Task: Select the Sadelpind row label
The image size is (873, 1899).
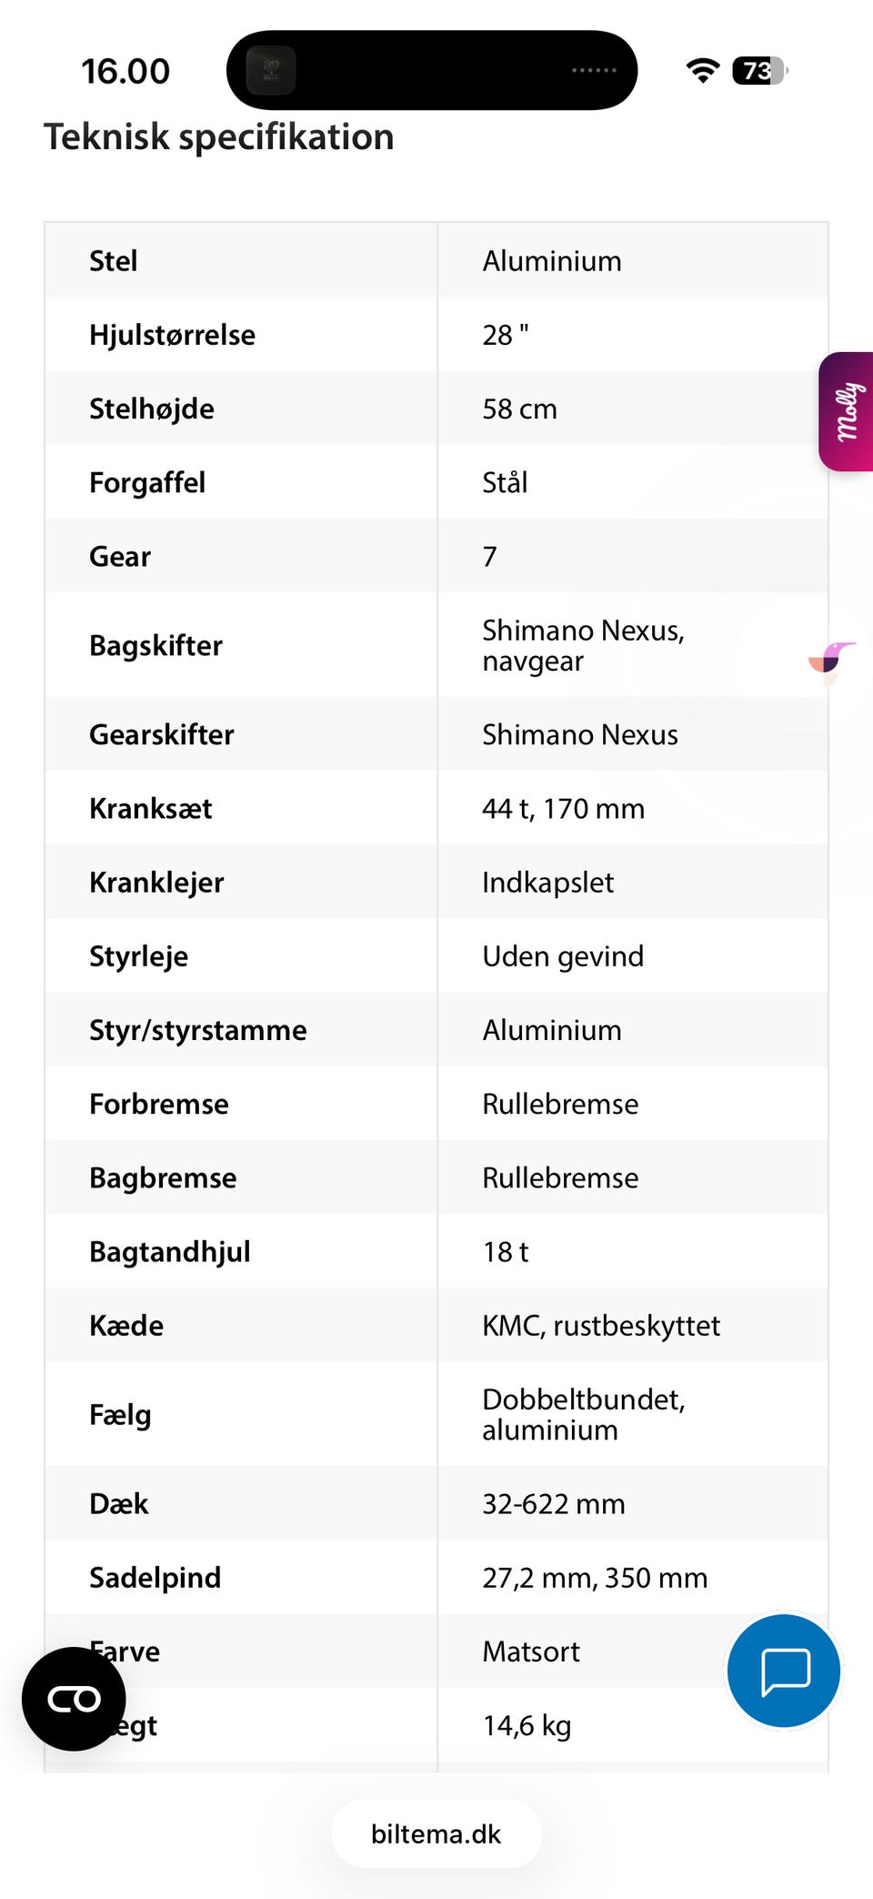Action: tap(156, 1578)
